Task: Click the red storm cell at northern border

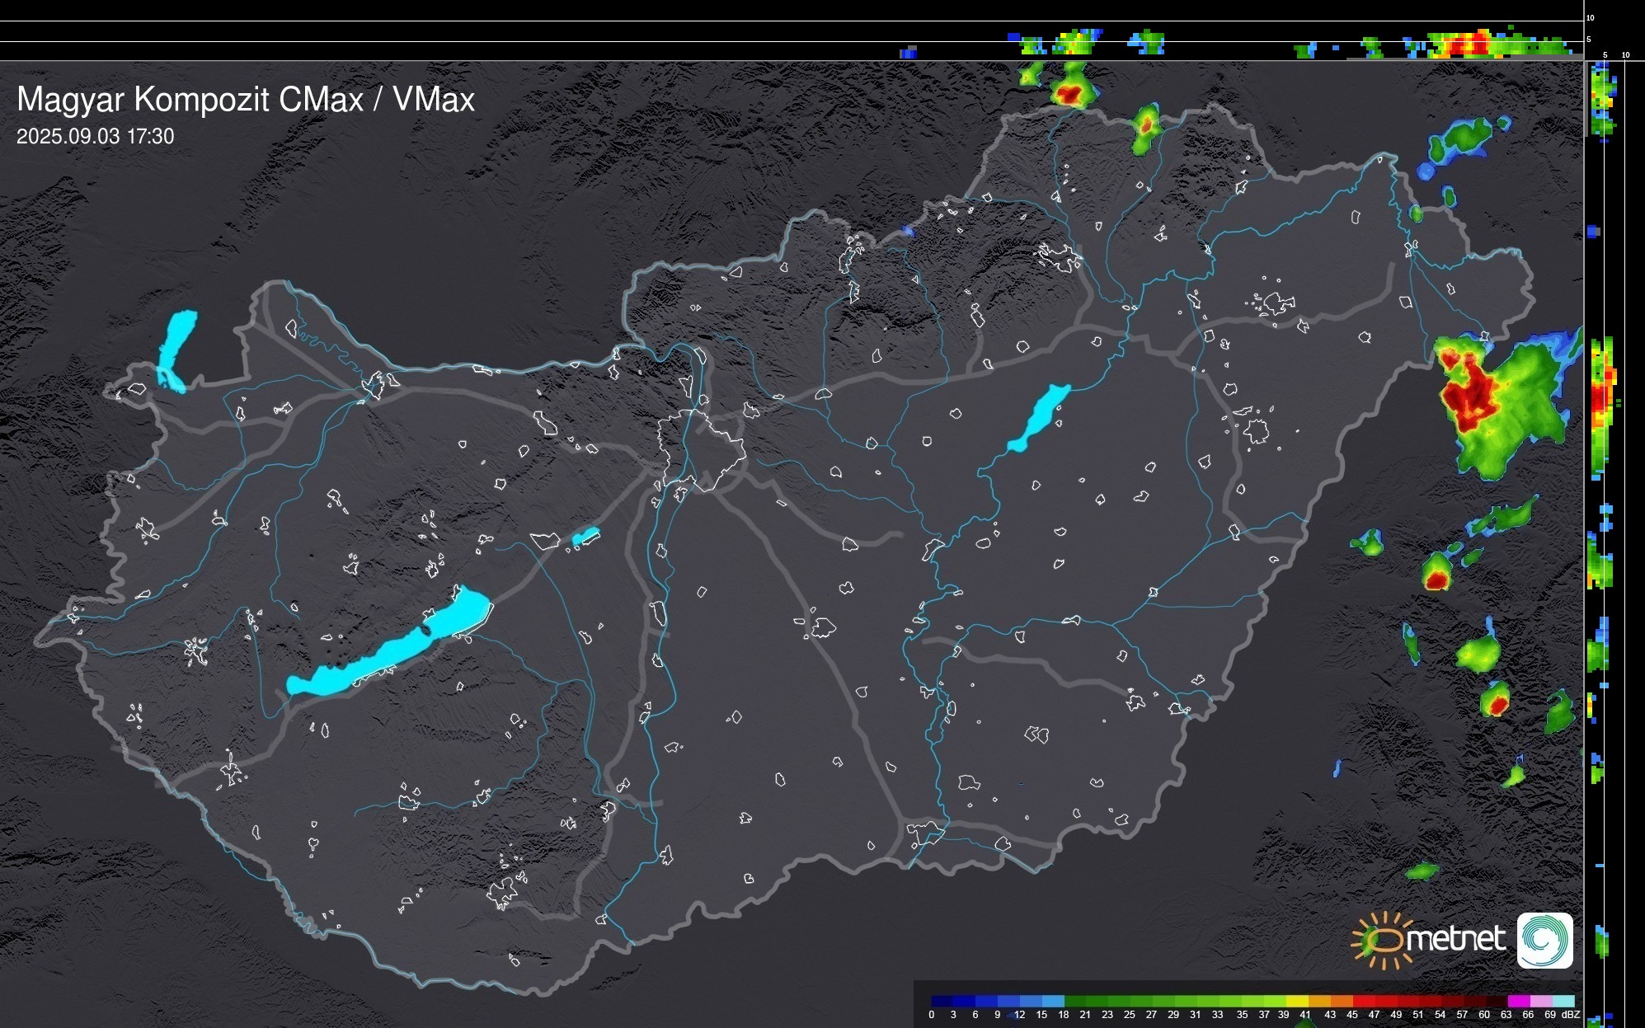Action: click(1069, 94)
